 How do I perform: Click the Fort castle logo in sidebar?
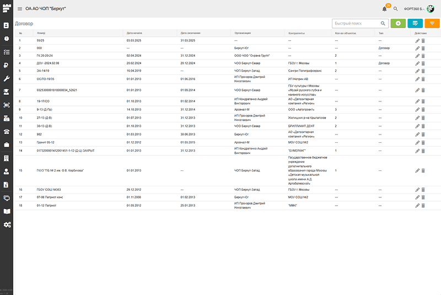point(7,8)
